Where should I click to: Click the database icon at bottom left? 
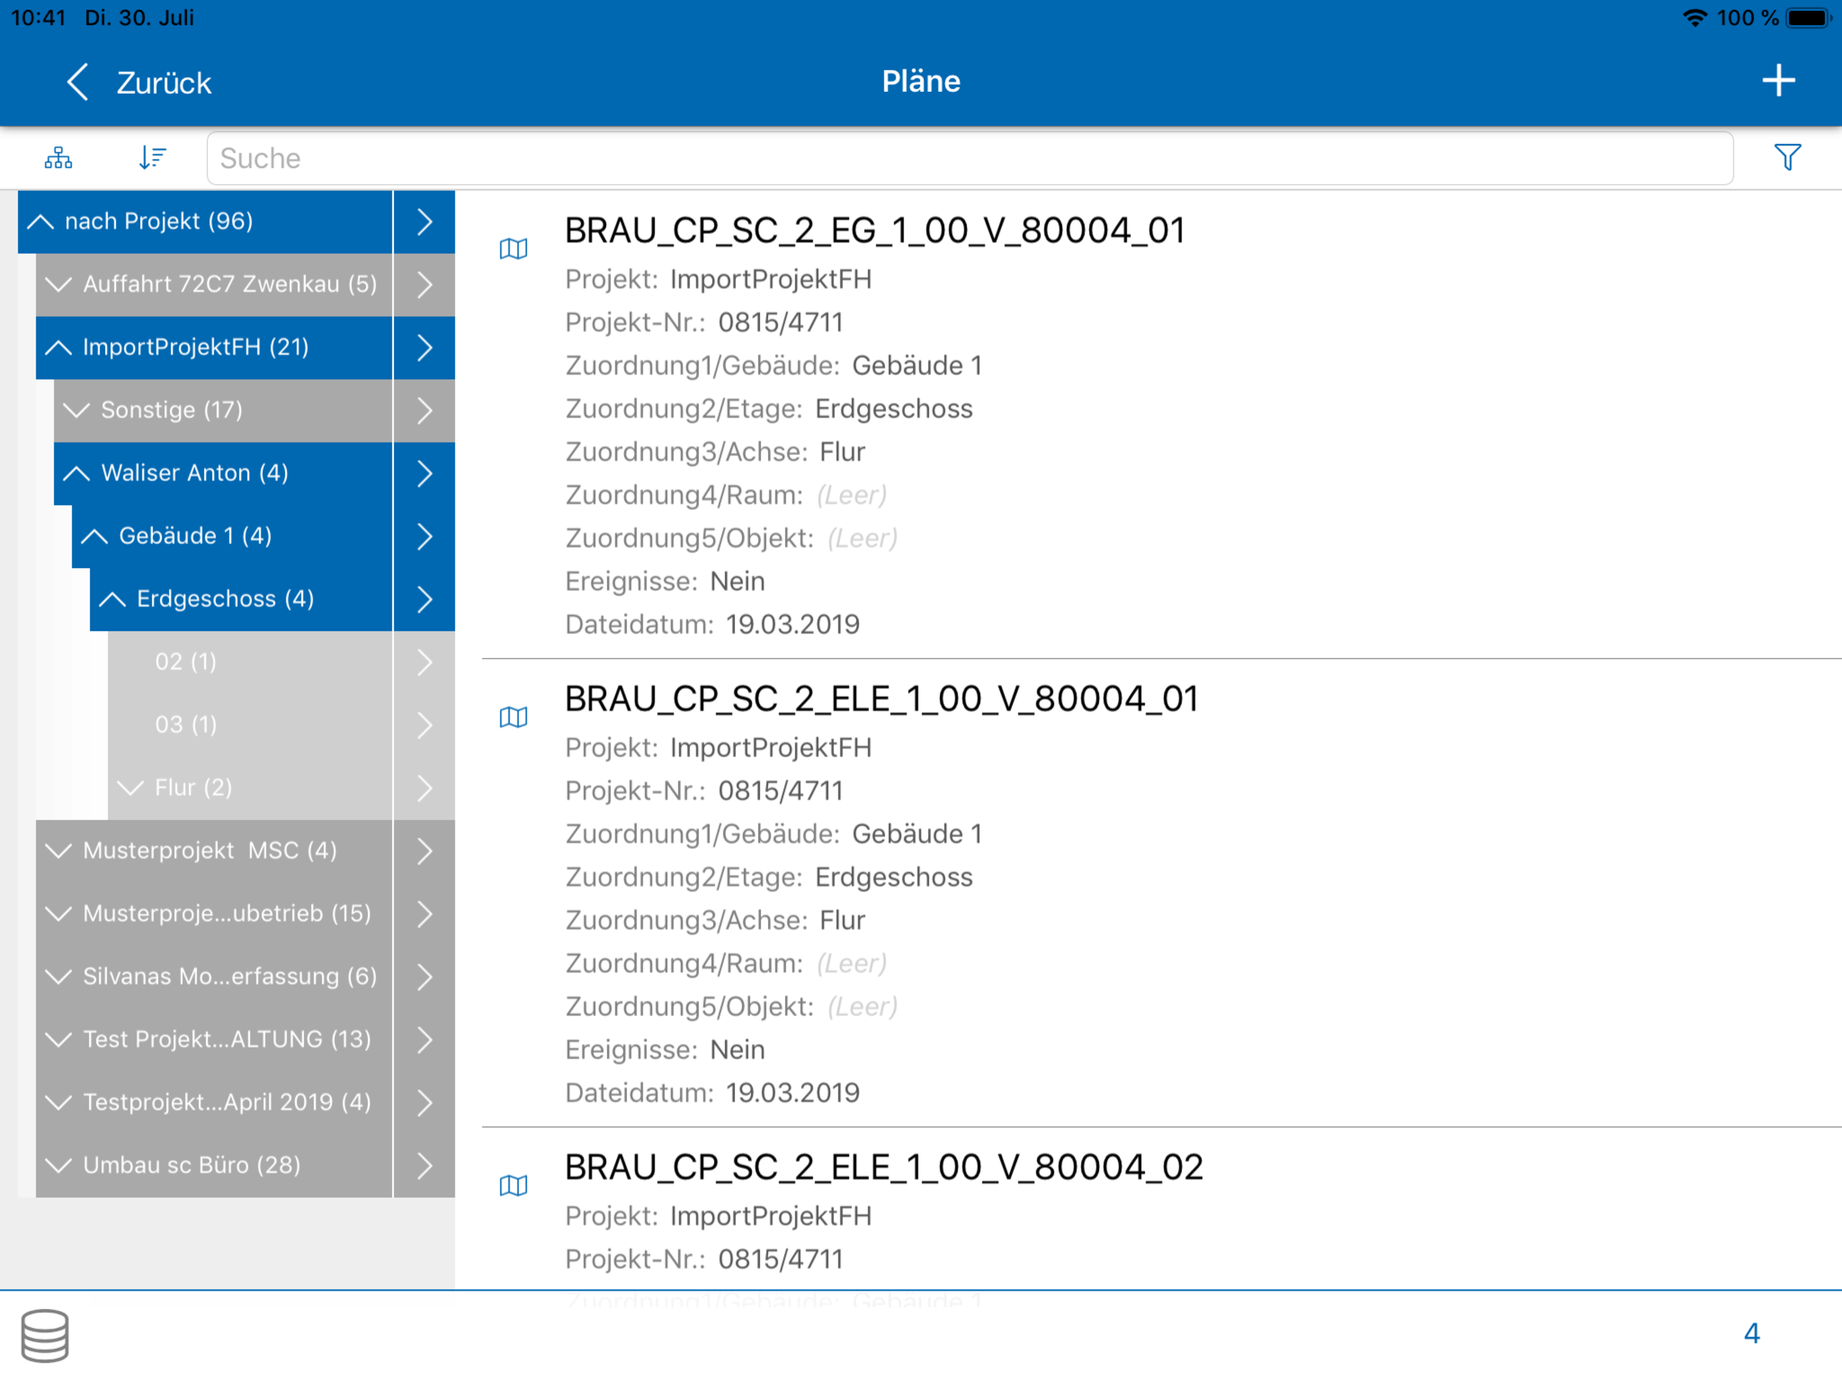(x=45, y=1335)
